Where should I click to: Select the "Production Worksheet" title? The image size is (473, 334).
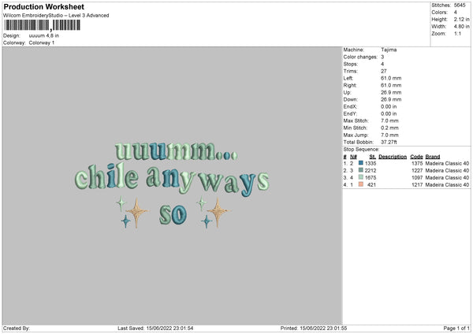coord(44,6)
